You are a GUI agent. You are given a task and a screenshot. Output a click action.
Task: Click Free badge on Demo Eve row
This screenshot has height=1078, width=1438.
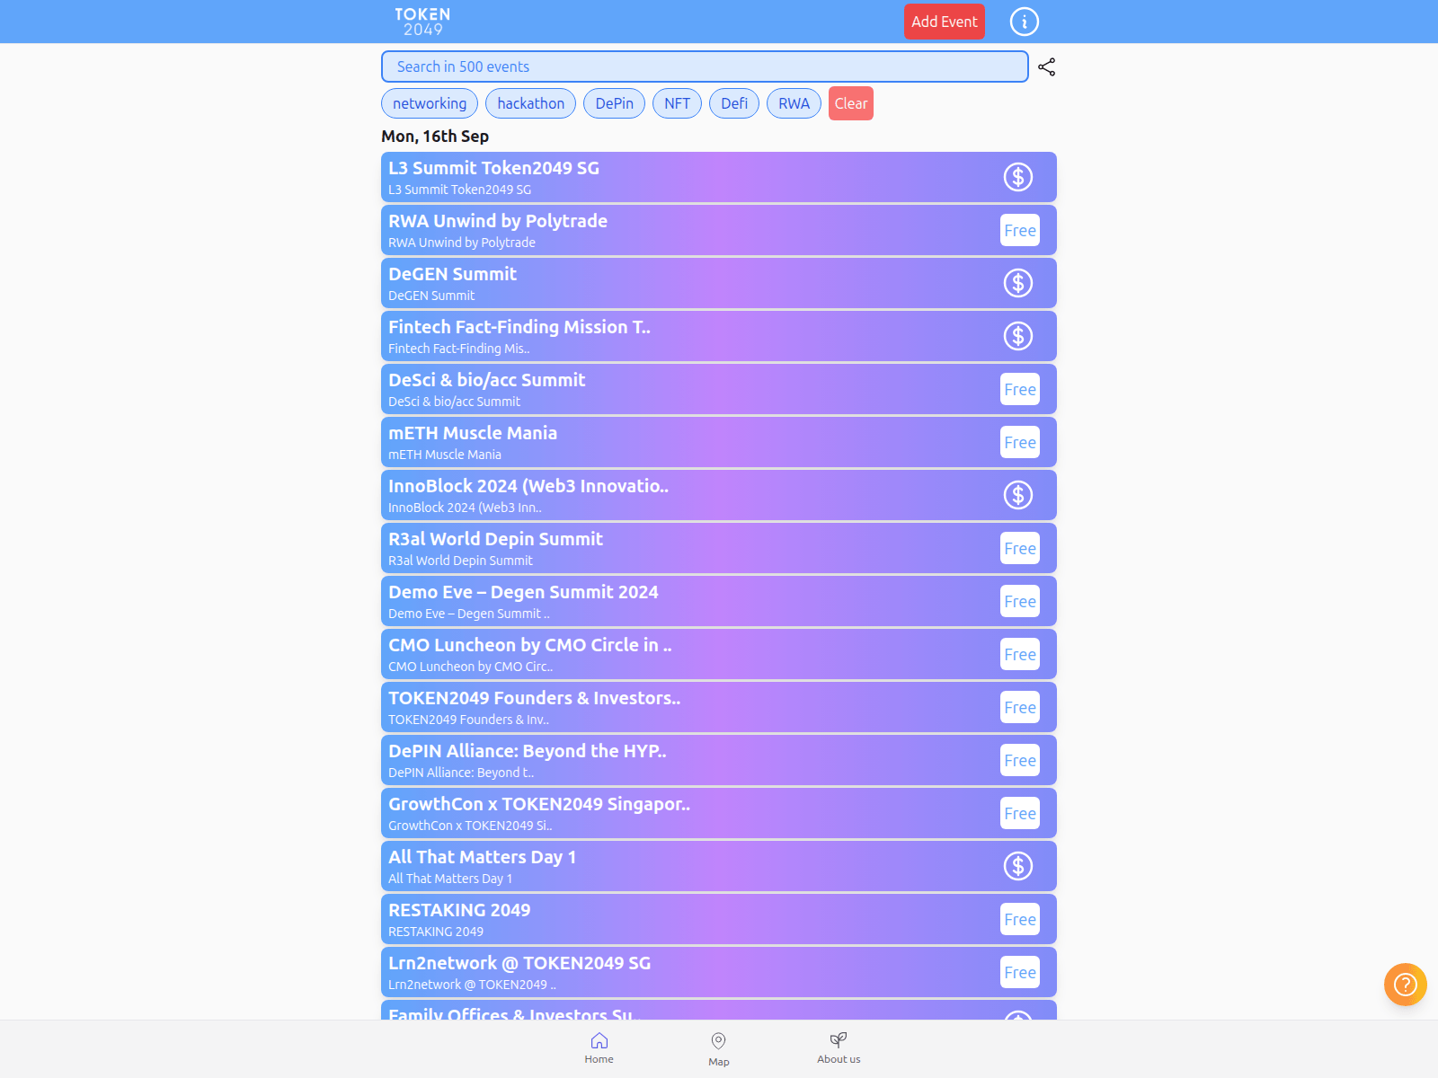pyautogui.click(x=1020, y=601)
